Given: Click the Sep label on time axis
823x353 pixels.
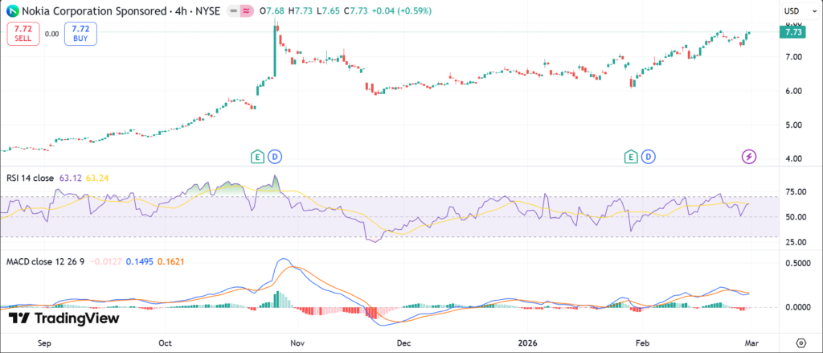Looking at the screenshot, I should coord(44,343).
